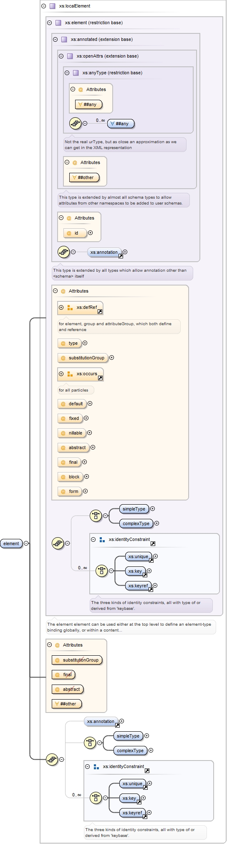Viewport: 227px width, 844px height.
Task: Collapse the xs:openAttrs extension base section
Action: pyautogui.click(x=61, y=56)
